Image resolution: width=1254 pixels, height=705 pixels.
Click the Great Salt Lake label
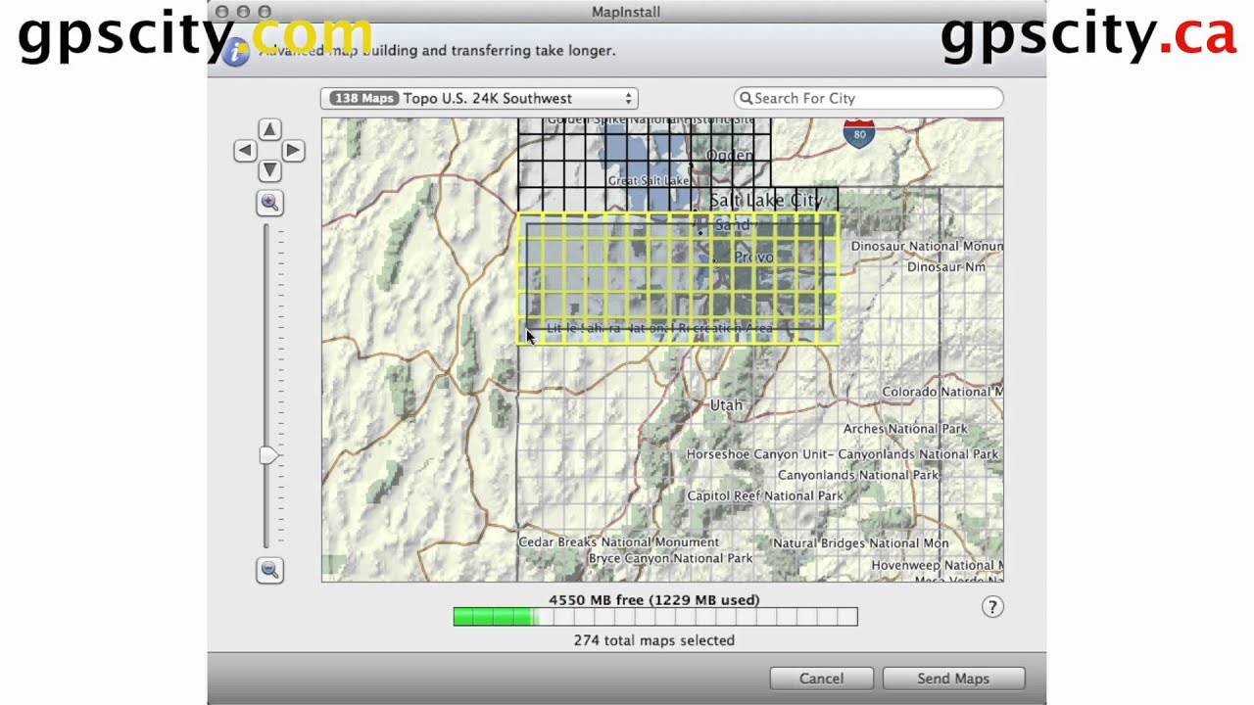point(649,181)
